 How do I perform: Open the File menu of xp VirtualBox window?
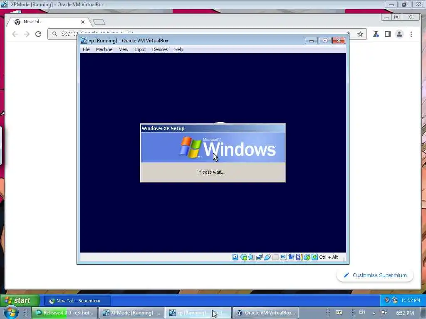pyautogui.click(x=86, y=49)
